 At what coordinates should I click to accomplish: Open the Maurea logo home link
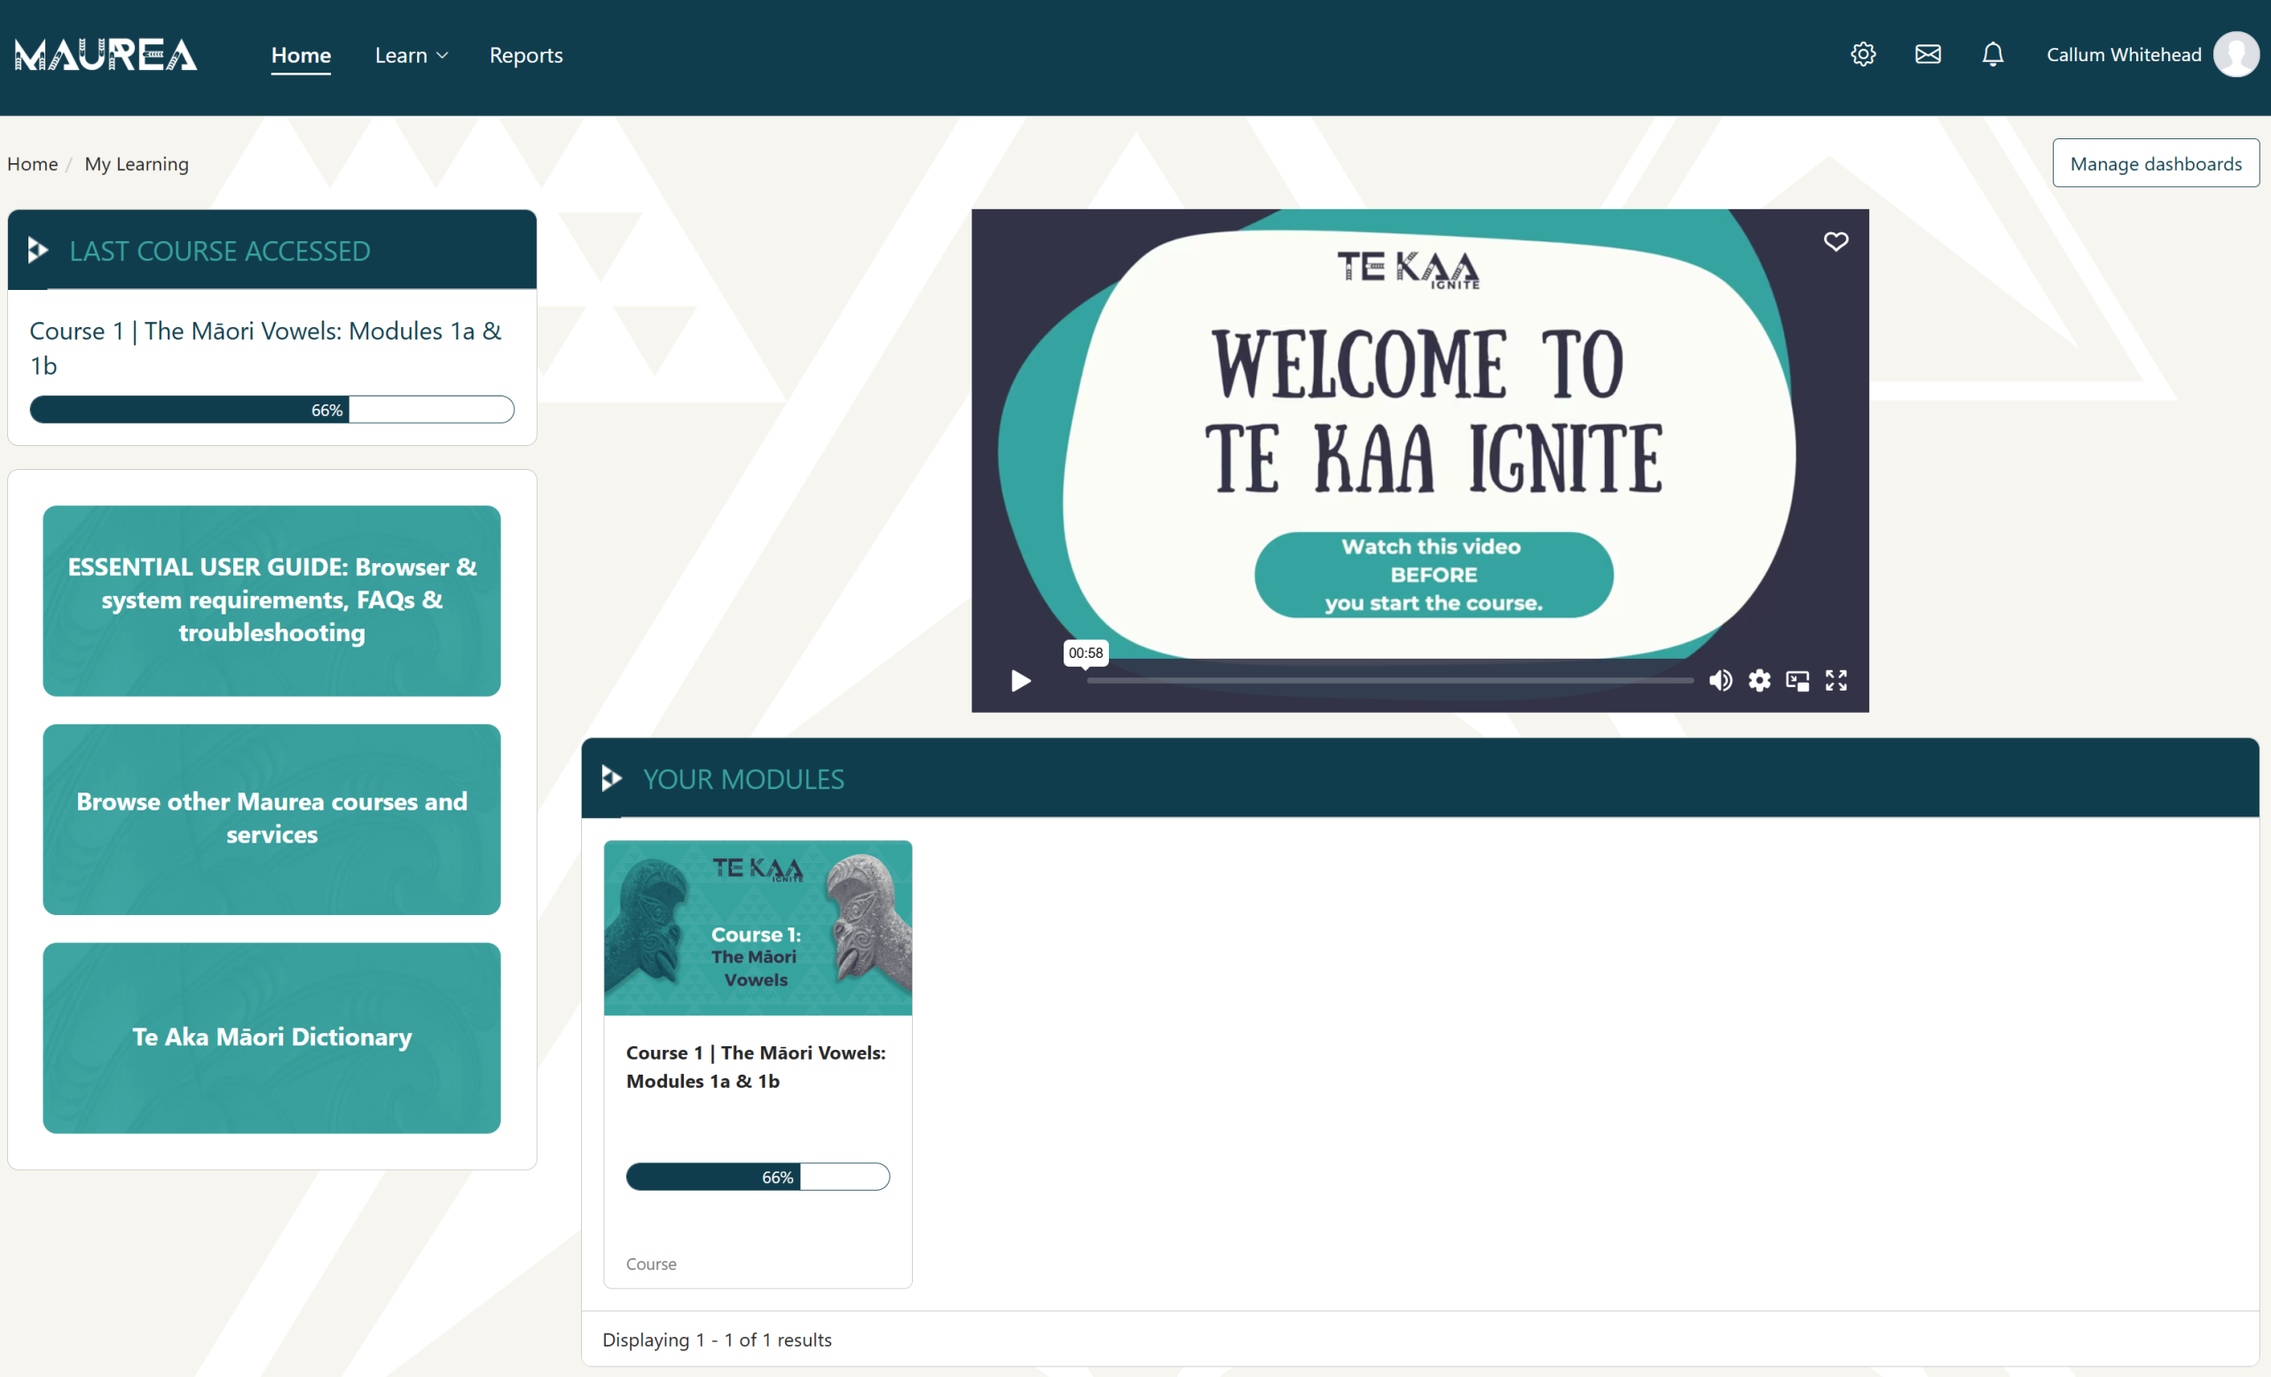point(106,55)
